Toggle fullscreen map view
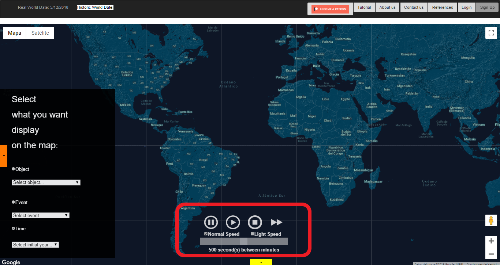This screenshot has height=265, width=500. click(491, 32)
